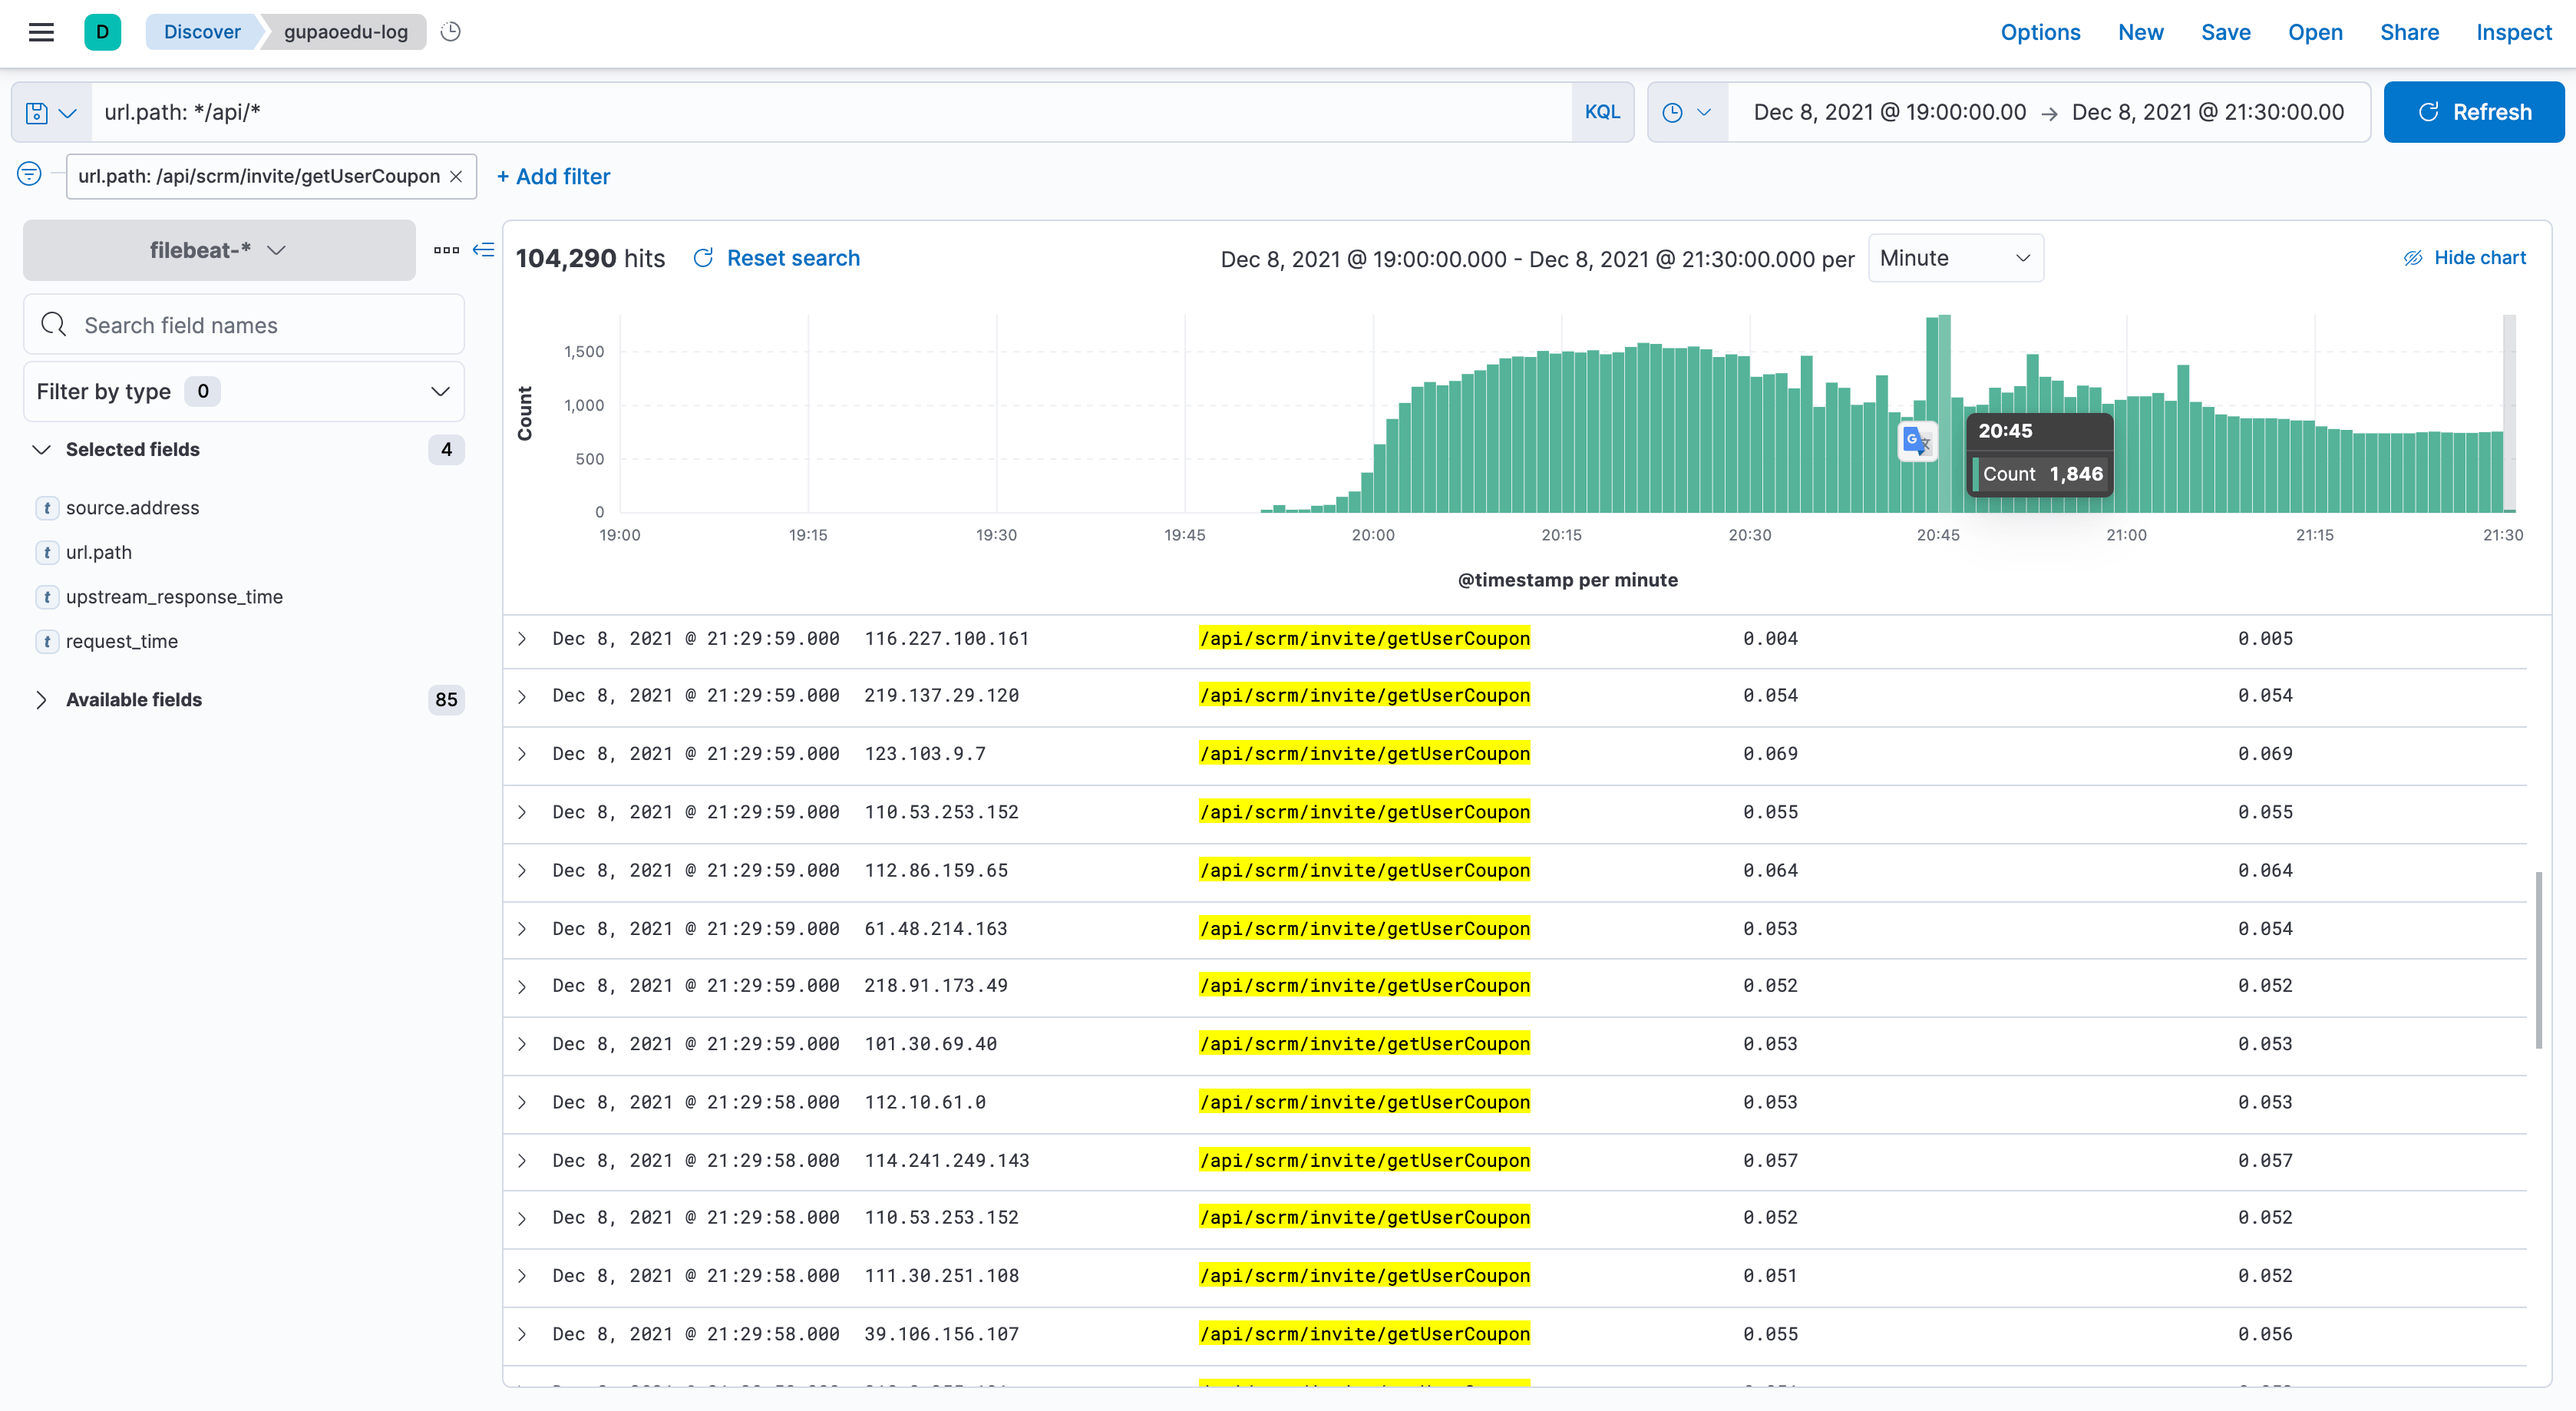Open the hamburger navigation menu
The image size is (2576, 1411).
click(x=41, y=32)
